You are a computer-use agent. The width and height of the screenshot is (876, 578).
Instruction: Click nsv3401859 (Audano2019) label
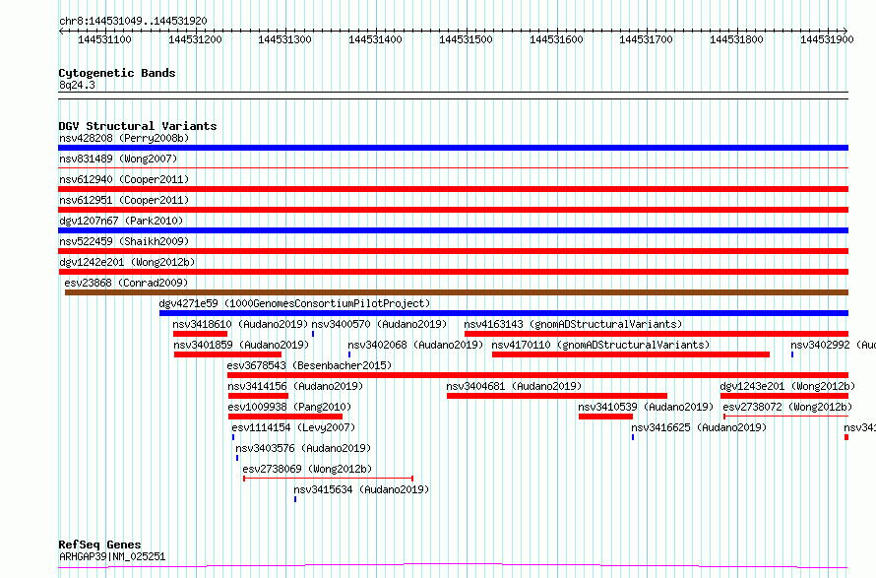241,345
